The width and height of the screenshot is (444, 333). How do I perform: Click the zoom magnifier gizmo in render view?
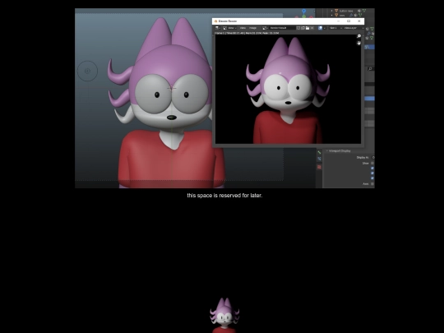358,36
